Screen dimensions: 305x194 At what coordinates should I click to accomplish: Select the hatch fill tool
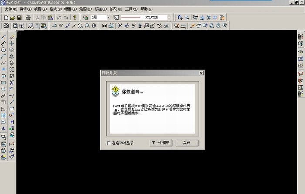(x=3, y=115)
